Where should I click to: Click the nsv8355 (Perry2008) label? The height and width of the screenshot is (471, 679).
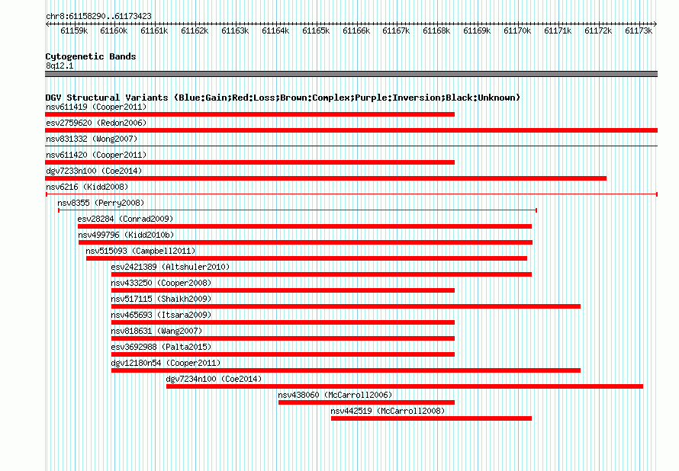[101, 203]
